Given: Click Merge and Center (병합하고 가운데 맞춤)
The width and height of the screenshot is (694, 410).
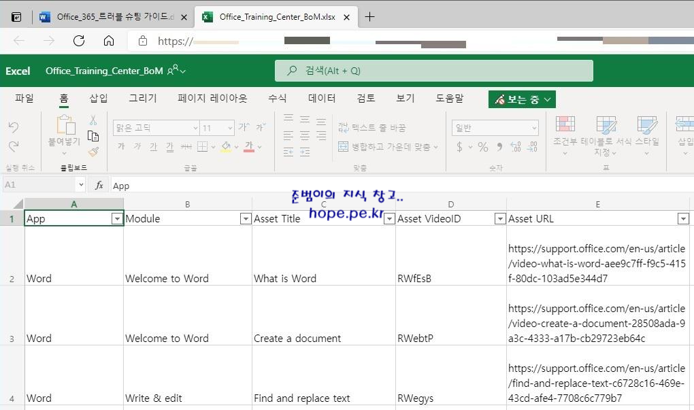Looking at the screenshot, I should [388, 146].
